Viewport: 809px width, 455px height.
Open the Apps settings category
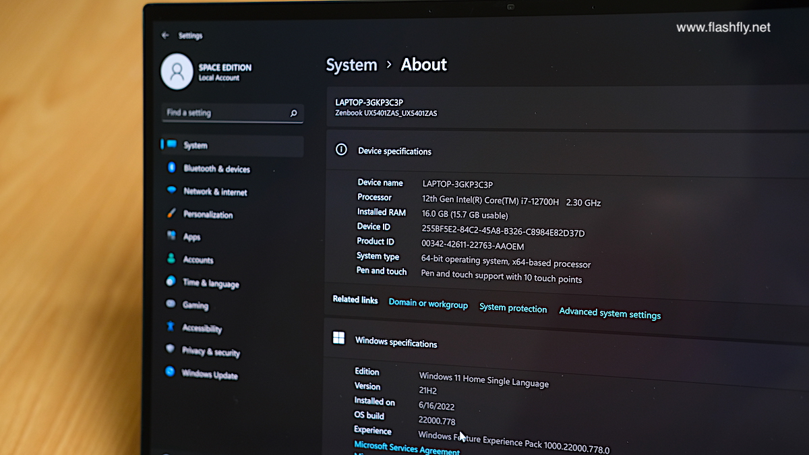(x=192, y=237)
